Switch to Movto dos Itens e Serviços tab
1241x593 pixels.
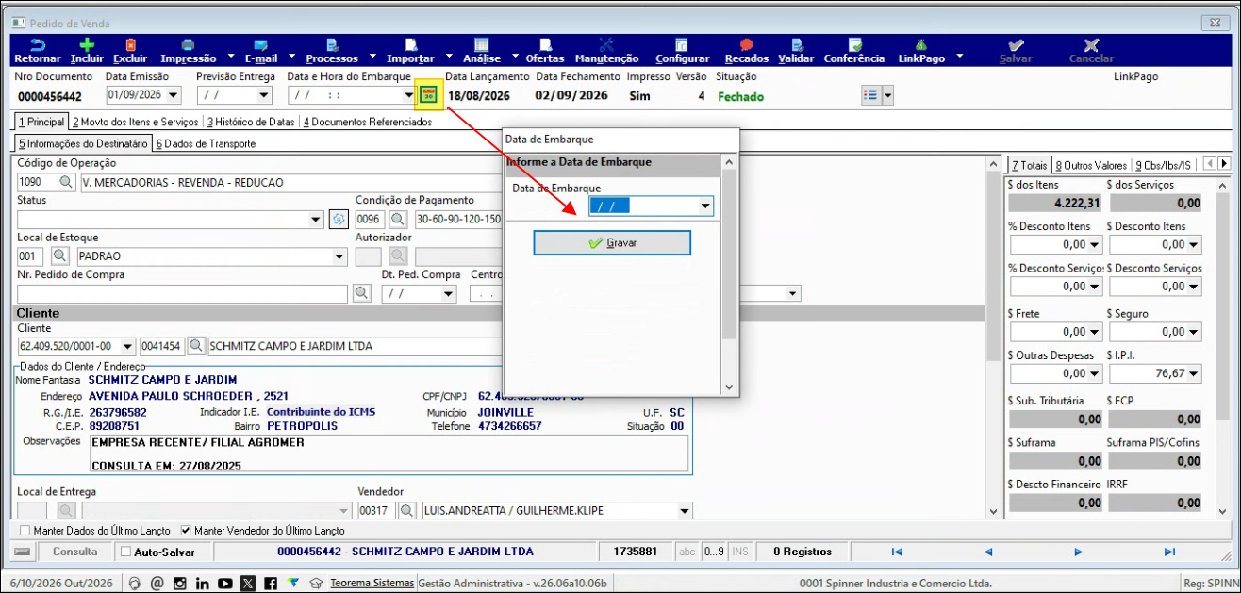click(136, 122)
